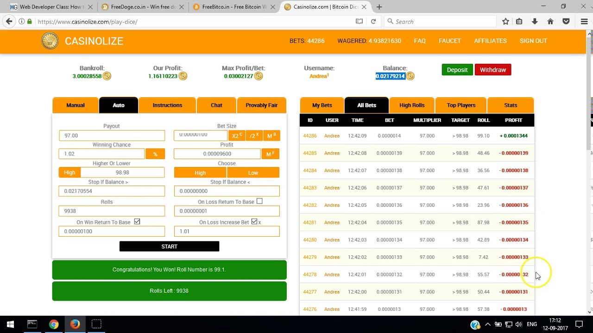Click the bitcoin icon beside Max Profit/Bet
593x333 pixels.
259,76
